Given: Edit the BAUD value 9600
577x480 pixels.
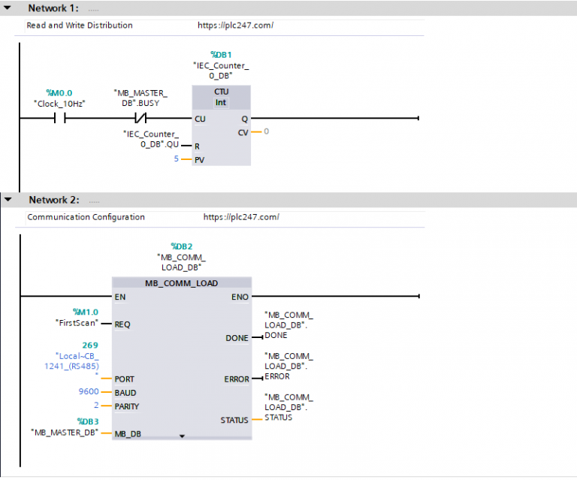Looking at the screenshot, I should [x=89, y=392].
